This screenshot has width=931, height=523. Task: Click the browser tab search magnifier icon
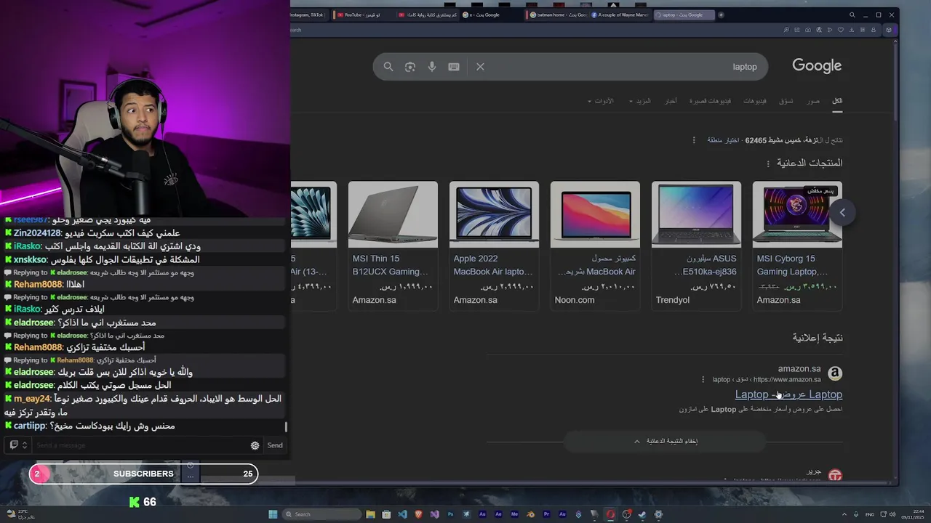coord(852,15)
